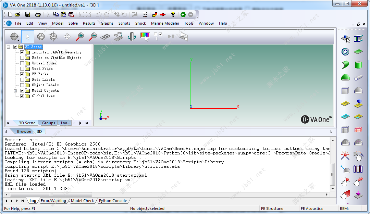Screen dimensions: 370x214
Task: Click the gray mesh grid box icon
Action: tap(345, 129)
